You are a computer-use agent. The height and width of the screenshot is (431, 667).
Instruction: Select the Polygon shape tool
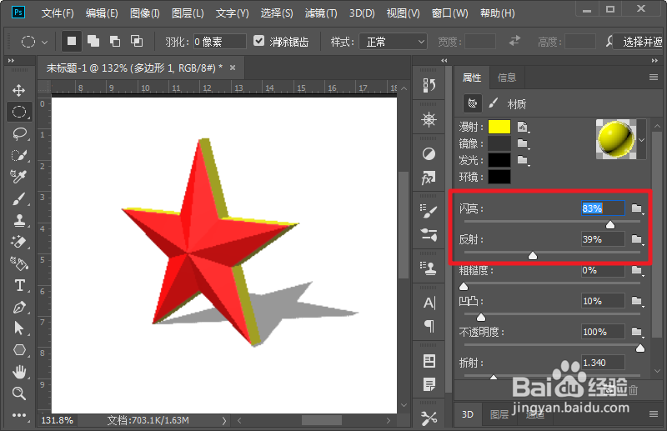(19, 350)
